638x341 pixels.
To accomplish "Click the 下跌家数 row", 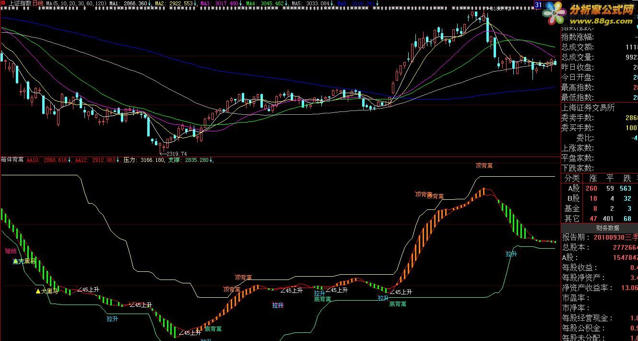I will tap(599, 168).
